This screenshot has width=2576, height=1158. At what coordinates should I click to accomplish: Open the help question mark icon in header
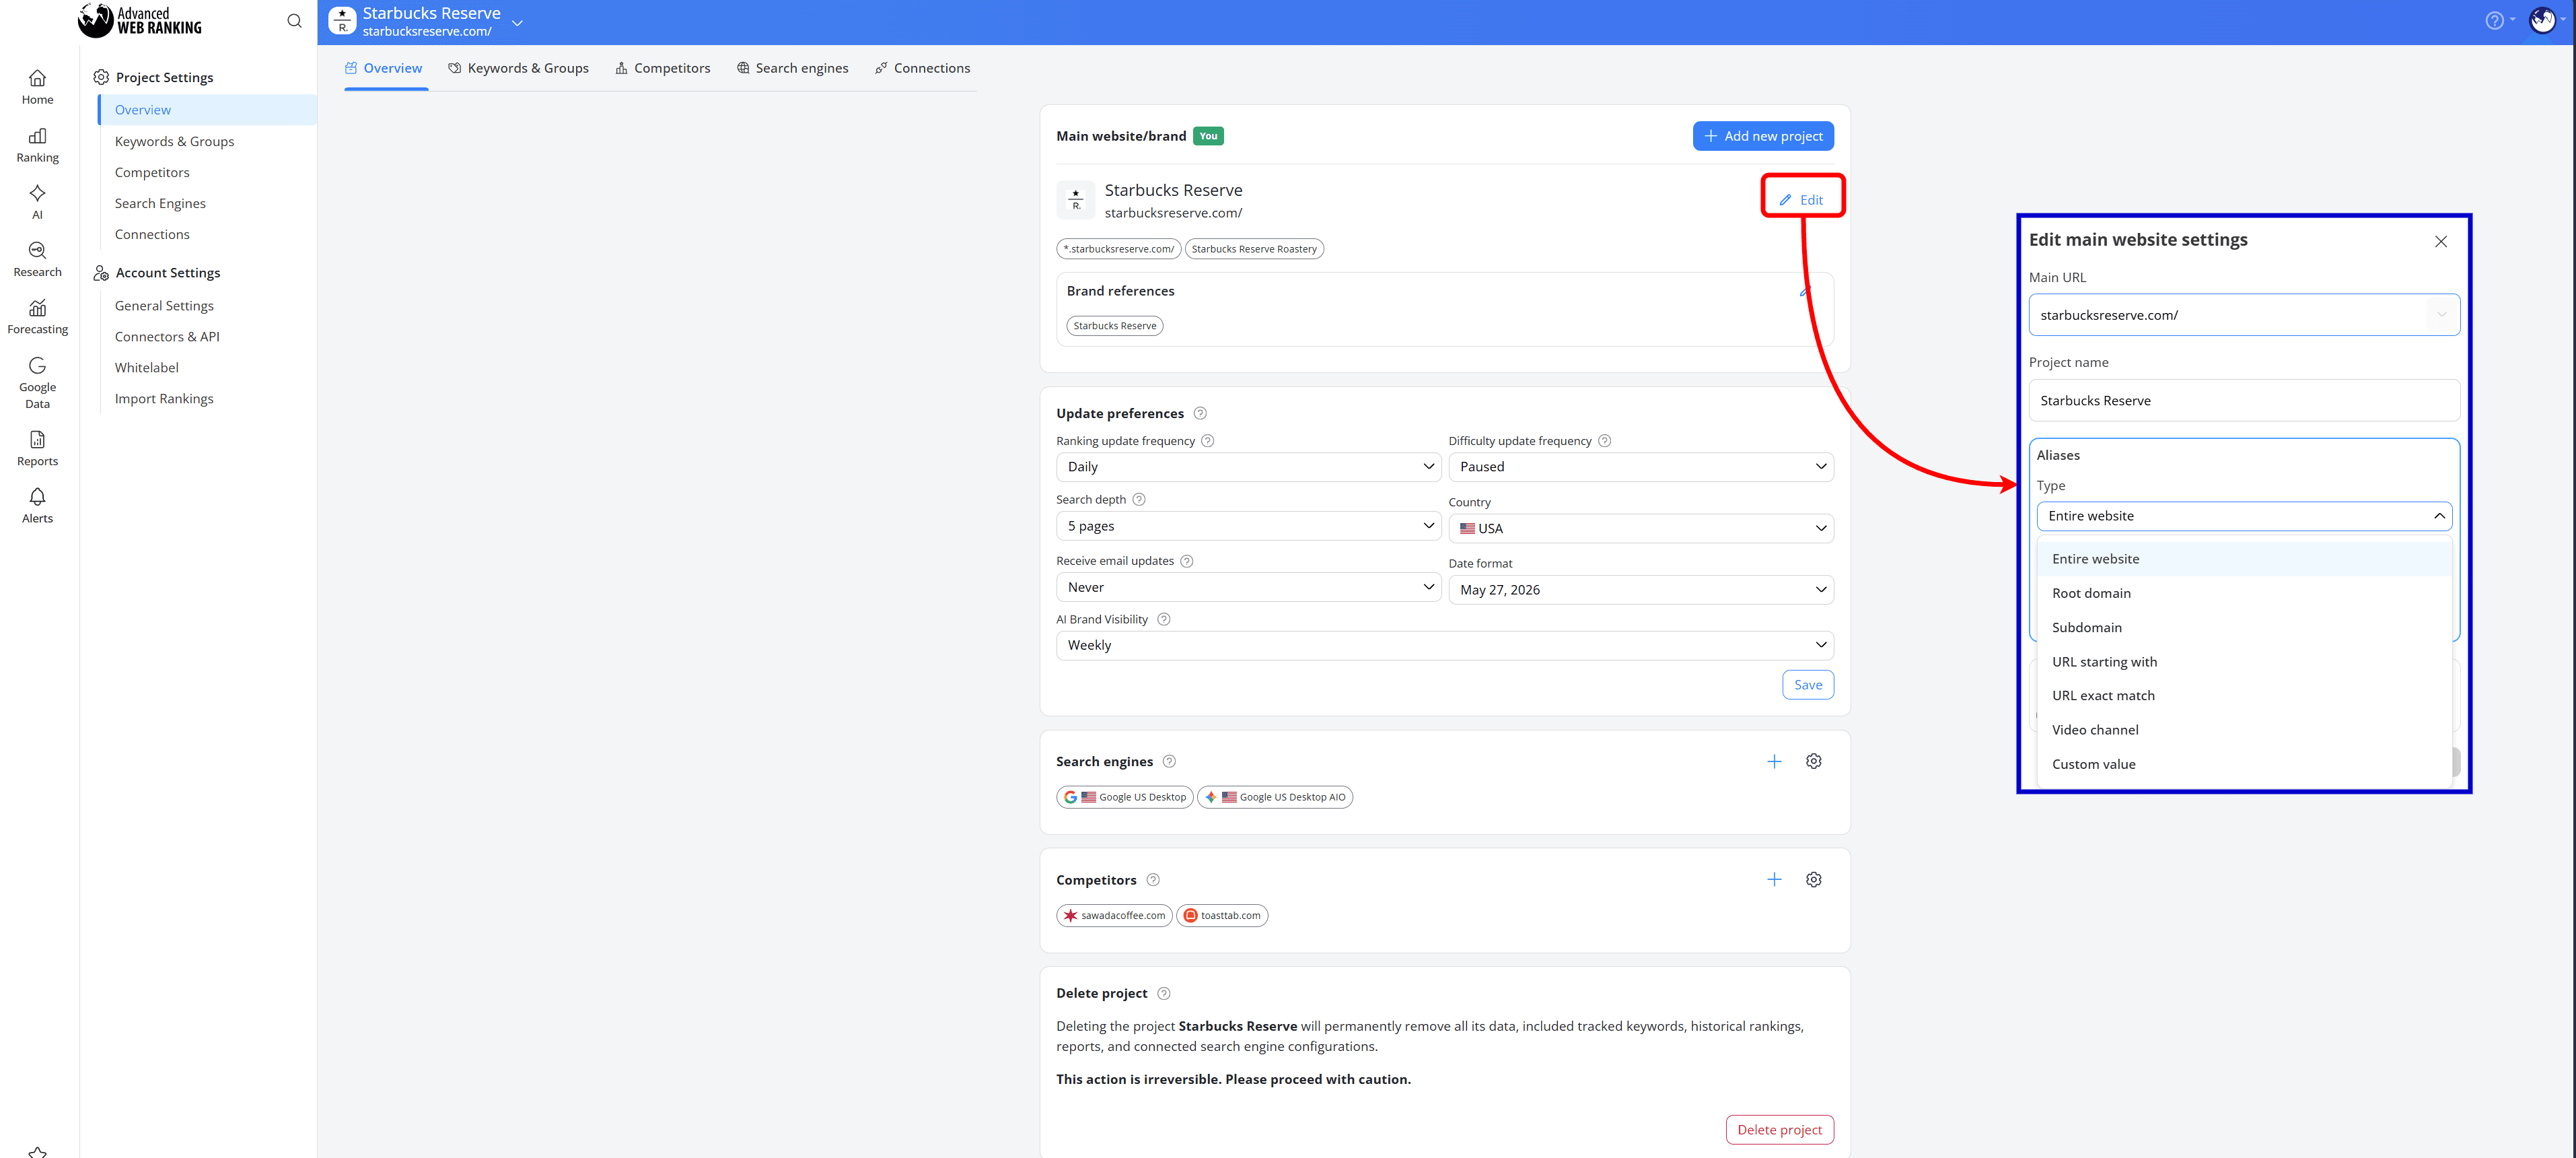[x=2494, y=21]
